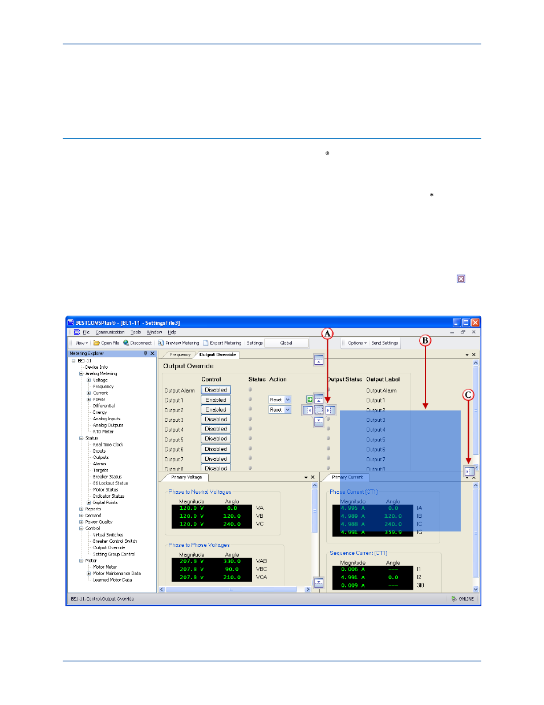Click the green arrow icon beside the Output 1 Reset dropdown
544x705 pixels.
click(x=310, y=400)
